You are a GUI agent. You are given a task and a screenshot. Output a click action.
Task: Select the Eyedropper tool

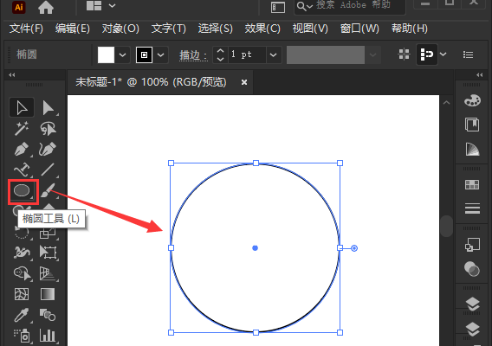pyautogui.click(x=22, y=315)
